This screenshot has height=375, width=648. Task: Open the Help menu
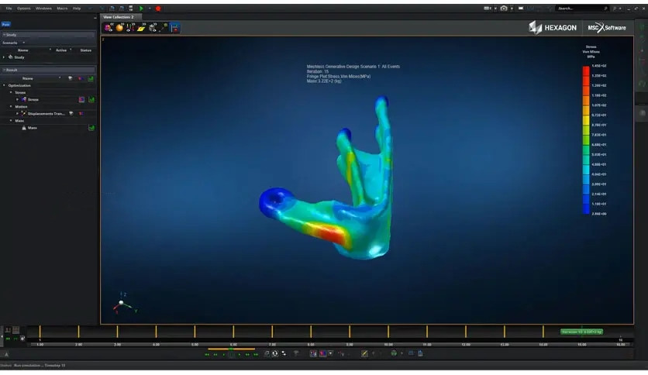pyautogui.click(x=77, y=9)
